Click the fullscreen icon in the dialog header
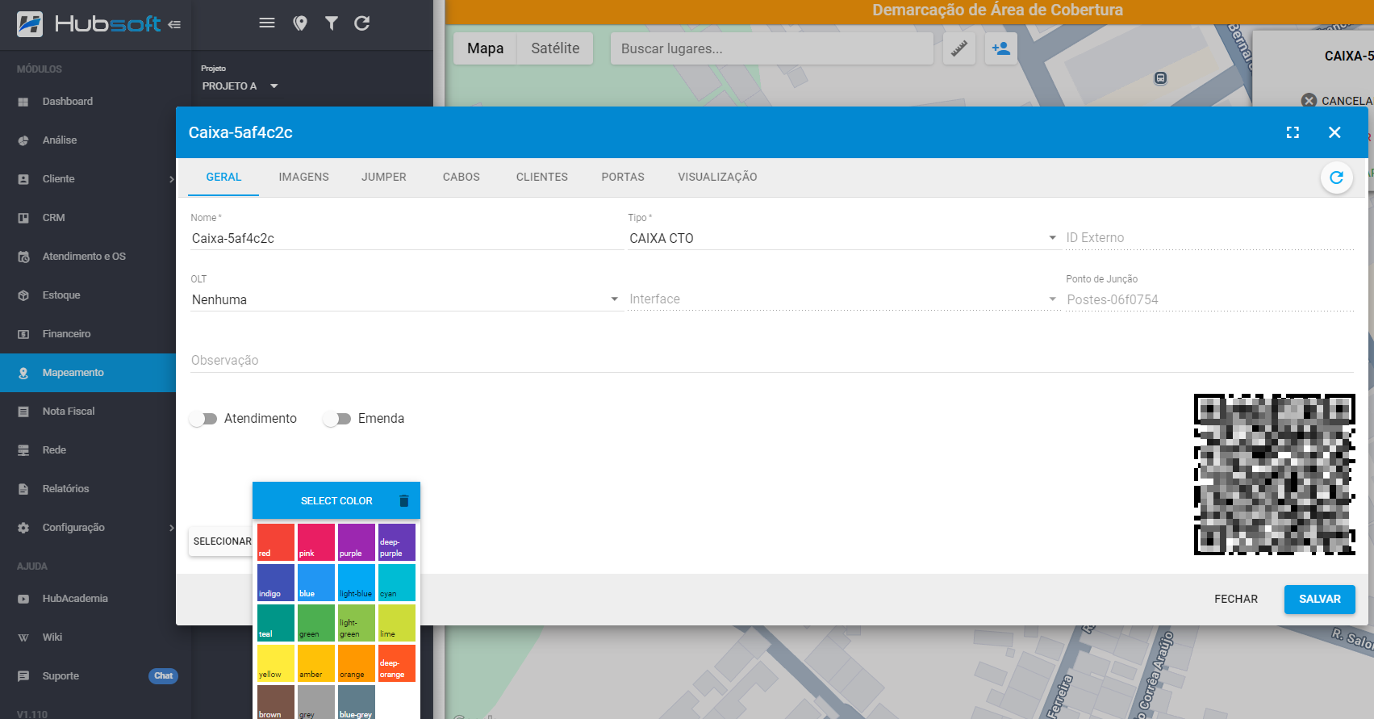 tap(1293, 132)
